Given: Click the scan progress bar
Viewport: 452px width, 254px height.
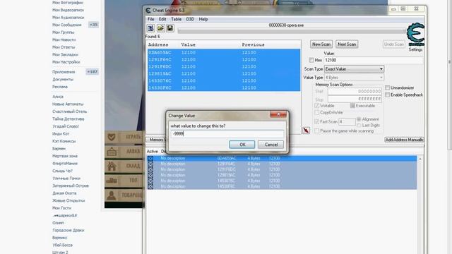Looking at the screenshot, I should point(292,31).
